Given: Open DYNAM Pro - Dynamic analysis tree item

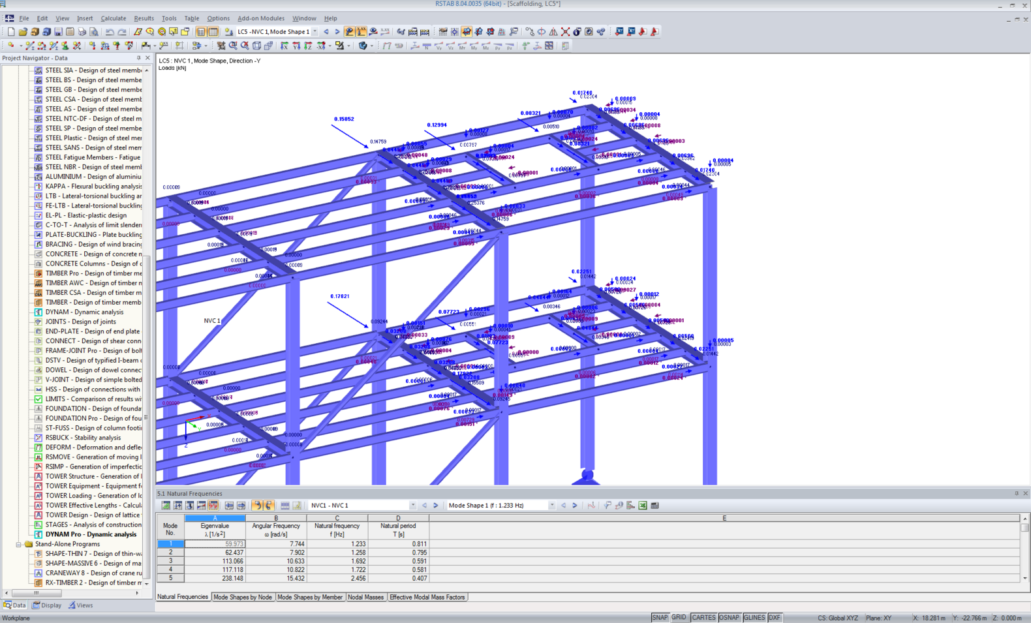Looking at the screenshot, I should tap(91, 534).
